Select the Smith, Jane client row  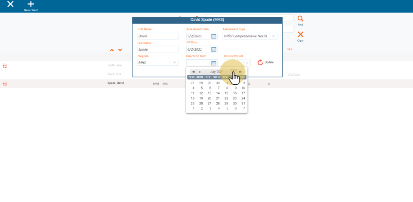[x=114, y=65]
